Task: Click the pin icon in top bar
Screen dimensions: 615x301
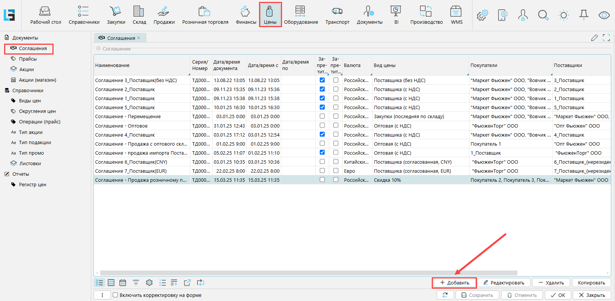Action: tap(584, 15)
